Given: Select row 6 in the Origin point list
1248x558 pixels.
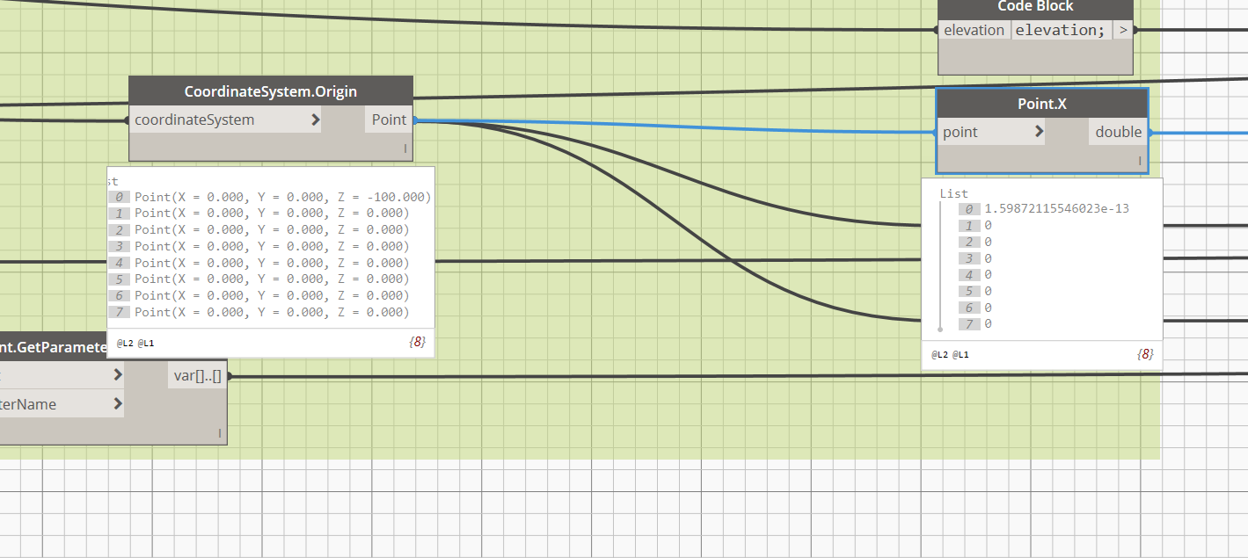Looking at the screenshot, I should pos(259,295).
